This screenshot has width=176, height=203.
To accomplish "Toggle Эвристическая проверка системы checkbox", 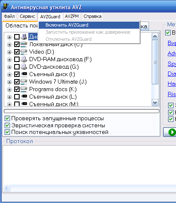I will [7, 125].
